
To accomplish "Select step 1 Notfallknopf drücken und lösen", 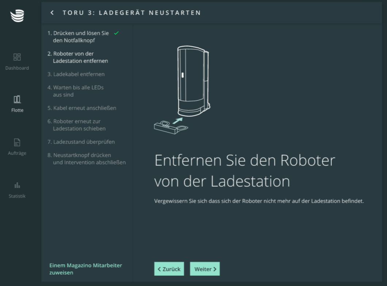I will (78, 37).
